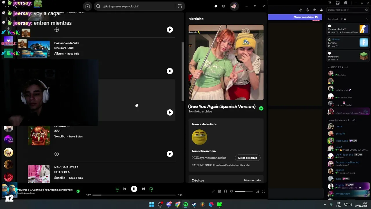Toggle repeat mode
Viewport: 371px width, 209px height.
pos(151,189)
